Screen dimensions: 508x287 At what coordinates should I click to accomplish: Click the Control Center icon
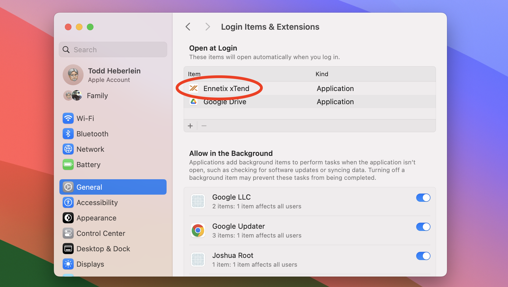coord(68,233)
